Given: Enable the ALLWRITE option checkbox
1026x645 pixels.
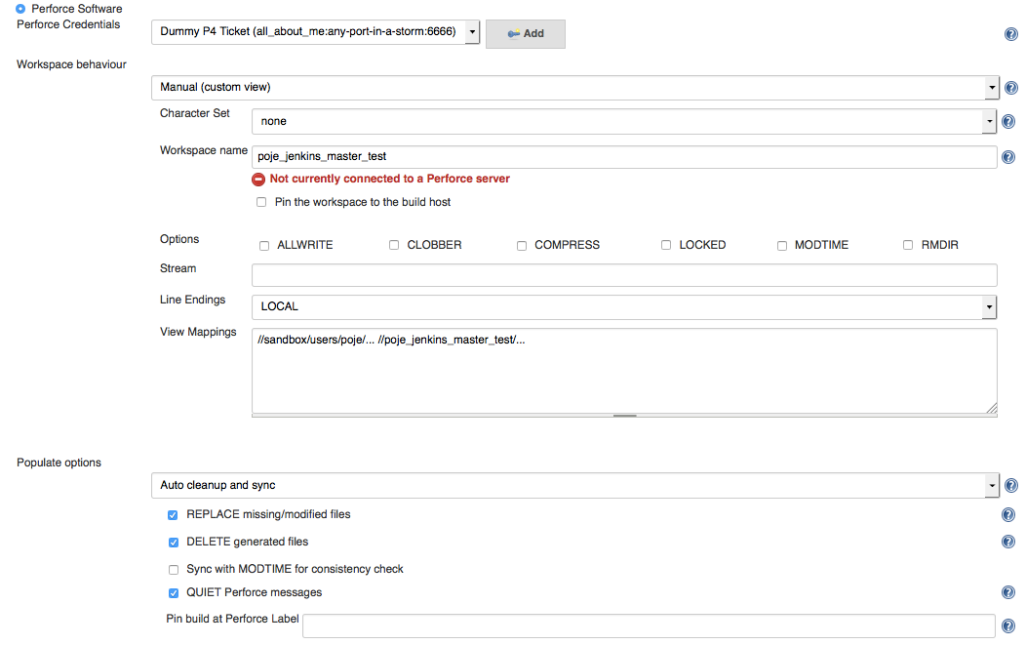Looking at the screenshot, I should point(264,246).
